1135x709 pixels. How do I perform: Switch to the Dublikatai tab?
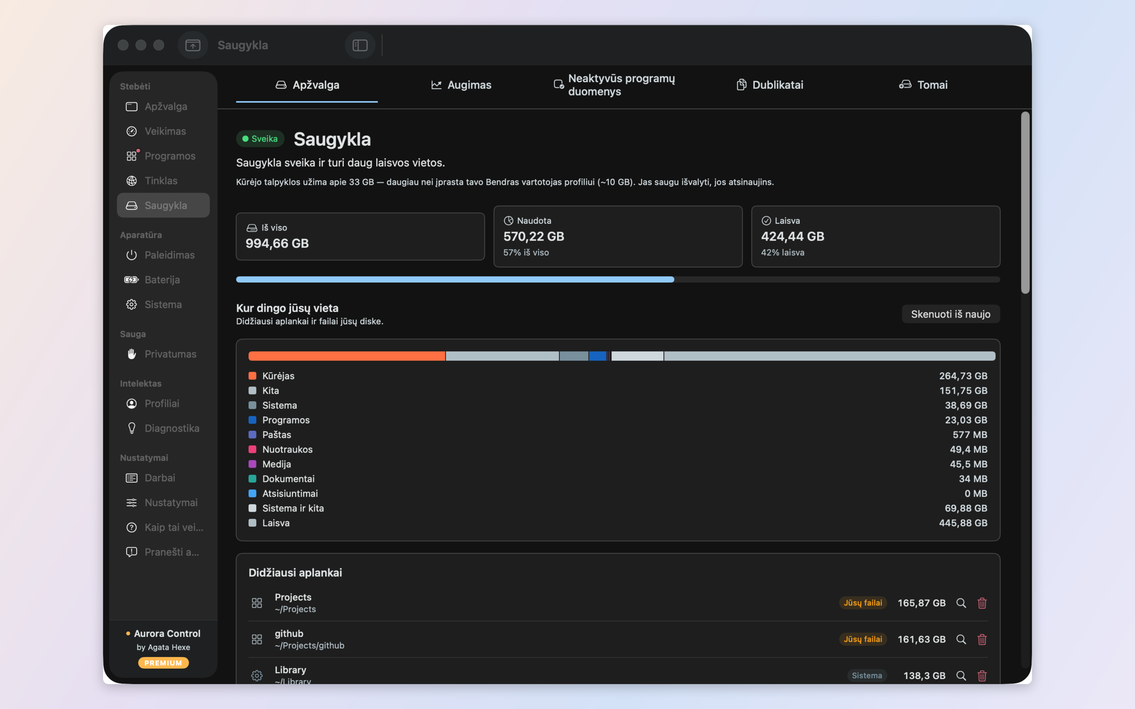[769, 85]
